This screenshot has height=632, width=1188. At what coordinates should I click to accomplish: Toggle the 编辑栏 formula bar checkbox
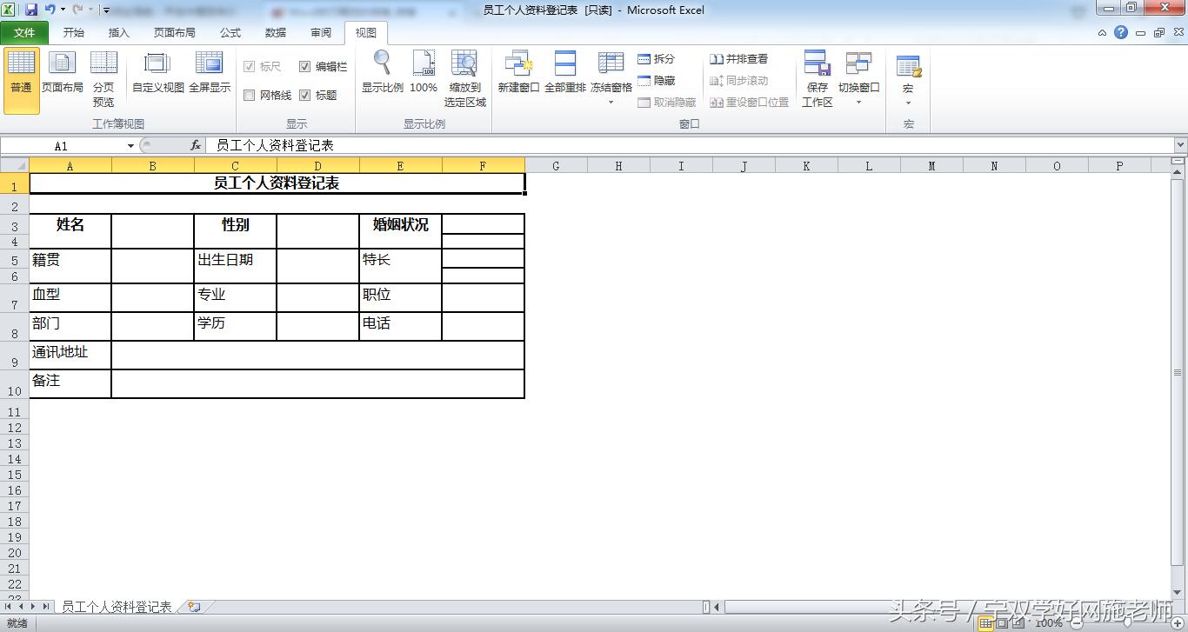[305, 67]
